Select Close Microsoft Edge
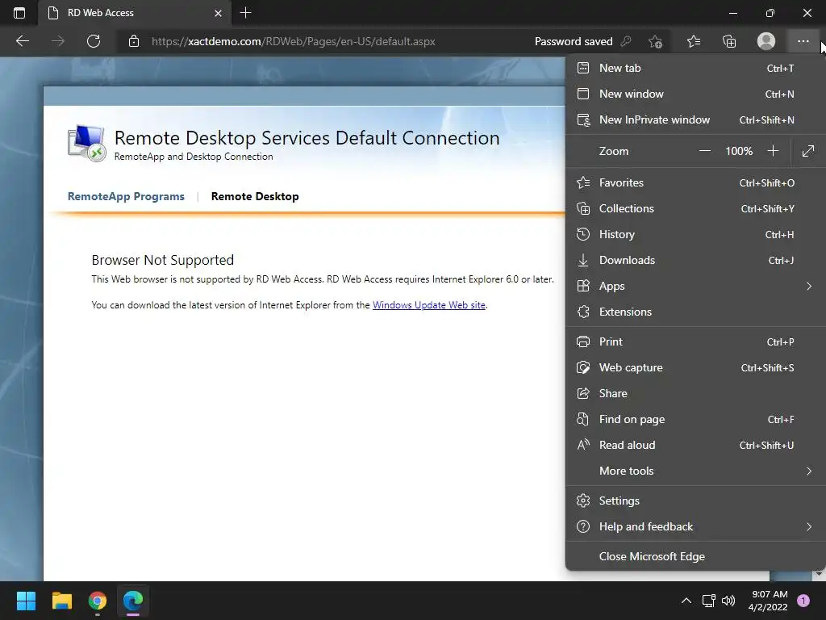826x620 pixels. [695, 557]
